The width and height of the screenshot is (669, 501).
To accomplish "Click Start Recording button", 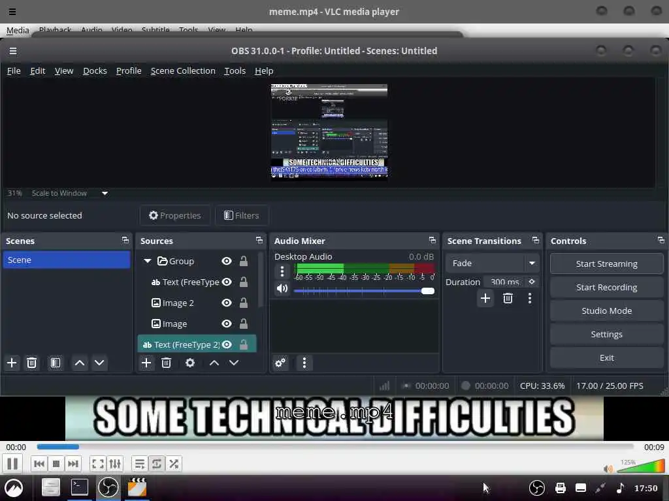I will tap(606, 287).
